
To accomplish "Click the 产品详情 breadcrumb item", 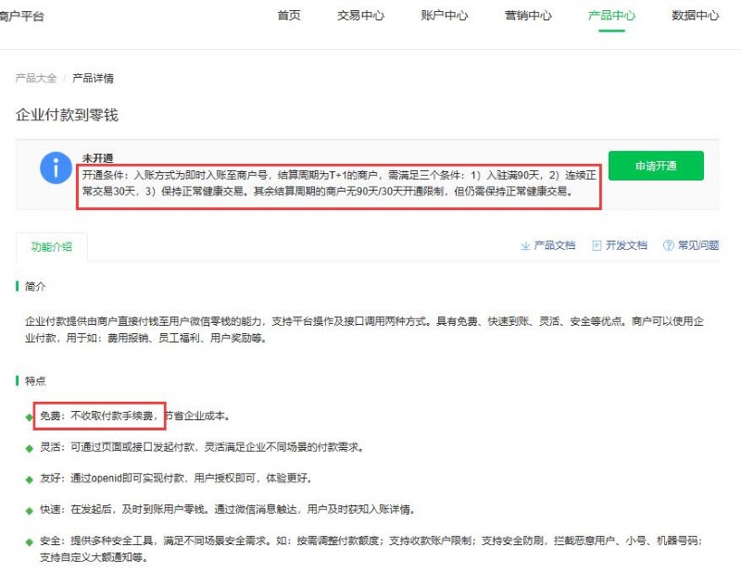I will coord(93,79).
